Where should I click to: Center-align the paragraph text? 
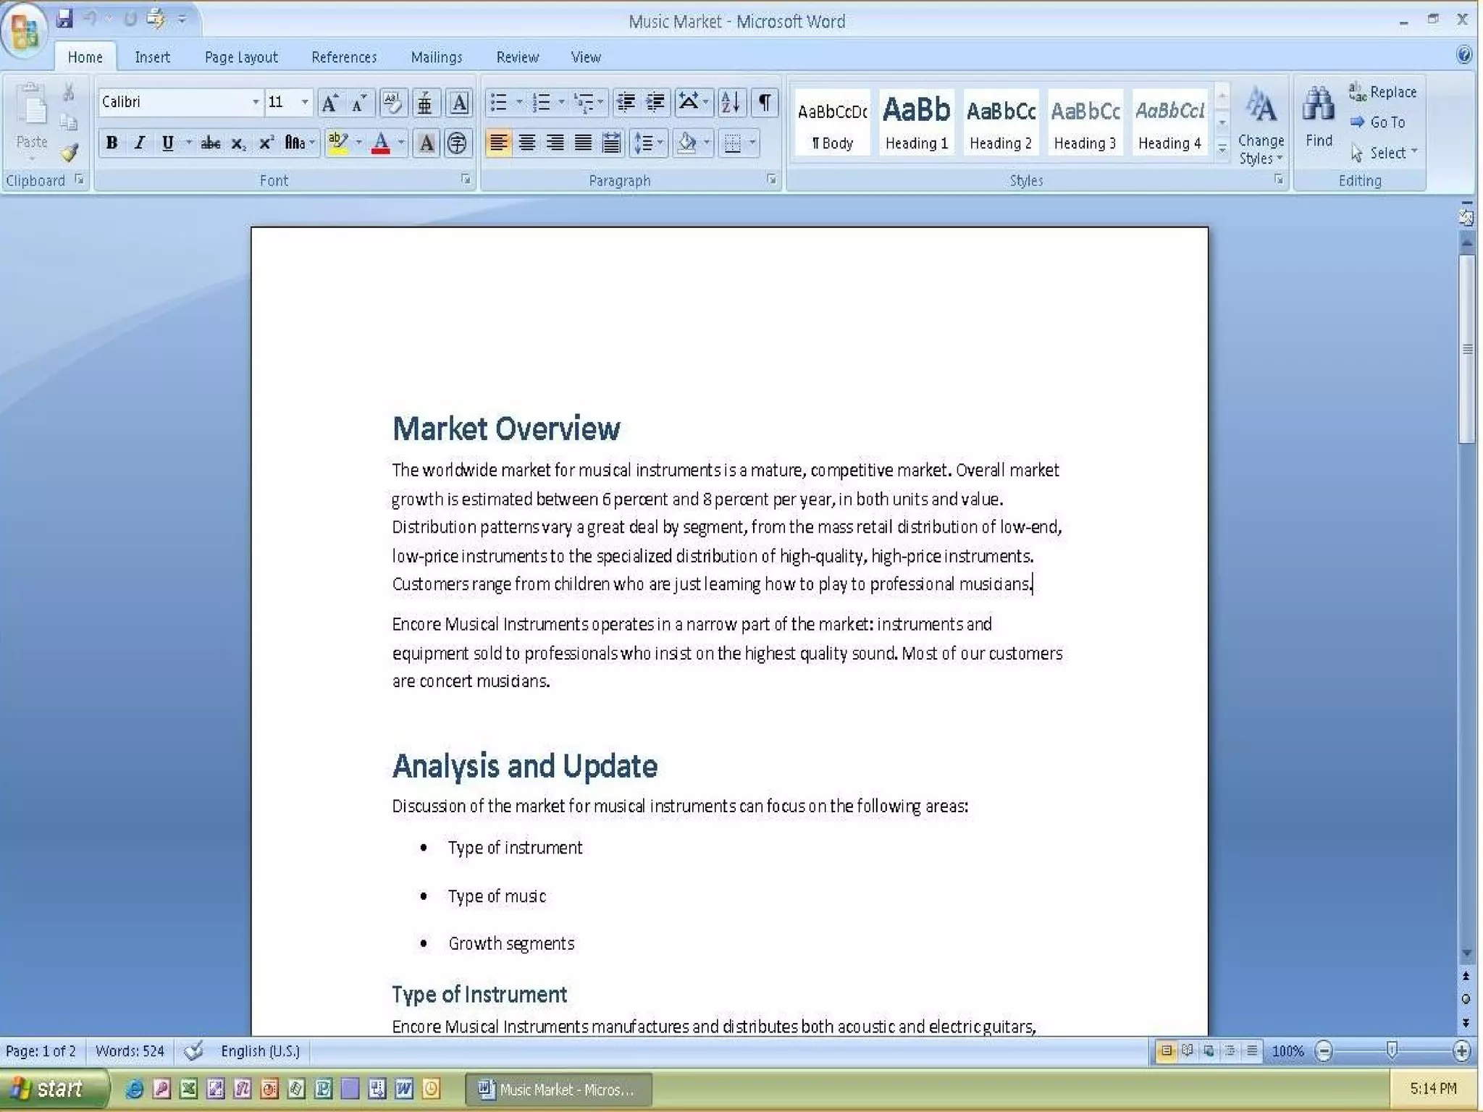[x=527, y=143]
